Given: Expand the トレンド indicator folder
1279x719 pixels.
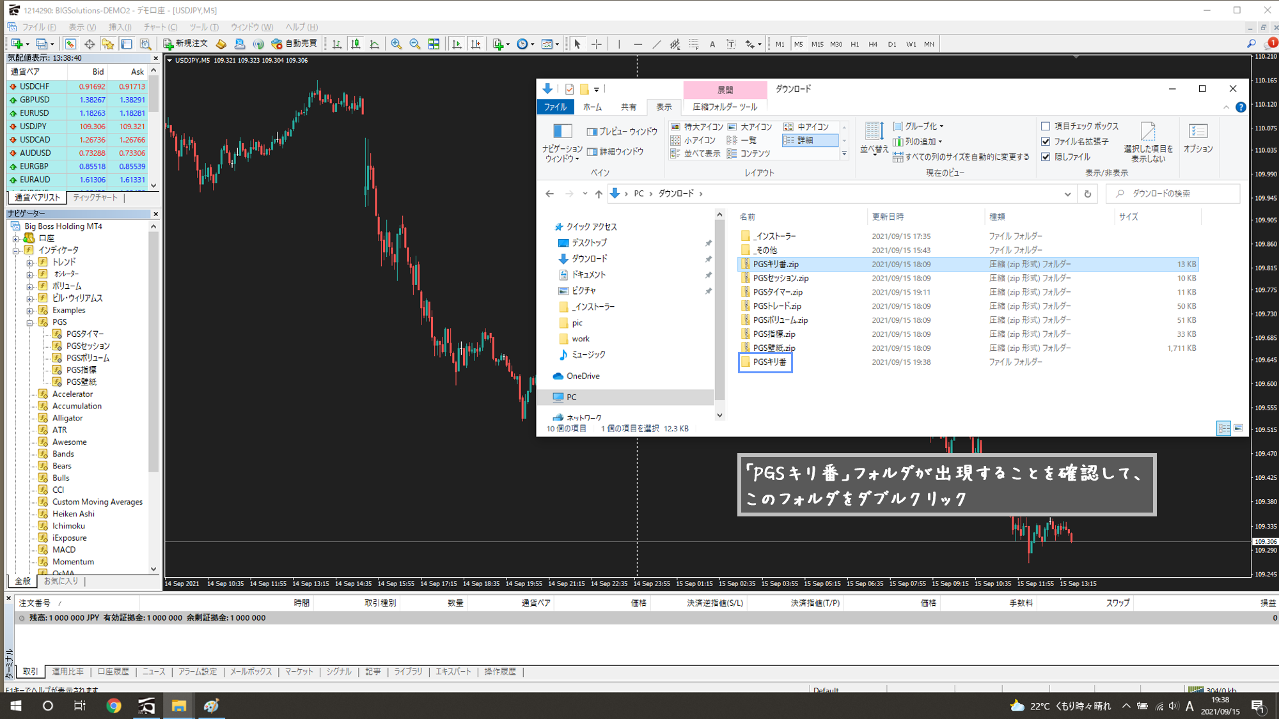Looking at the screenshot, I should 30,262.
